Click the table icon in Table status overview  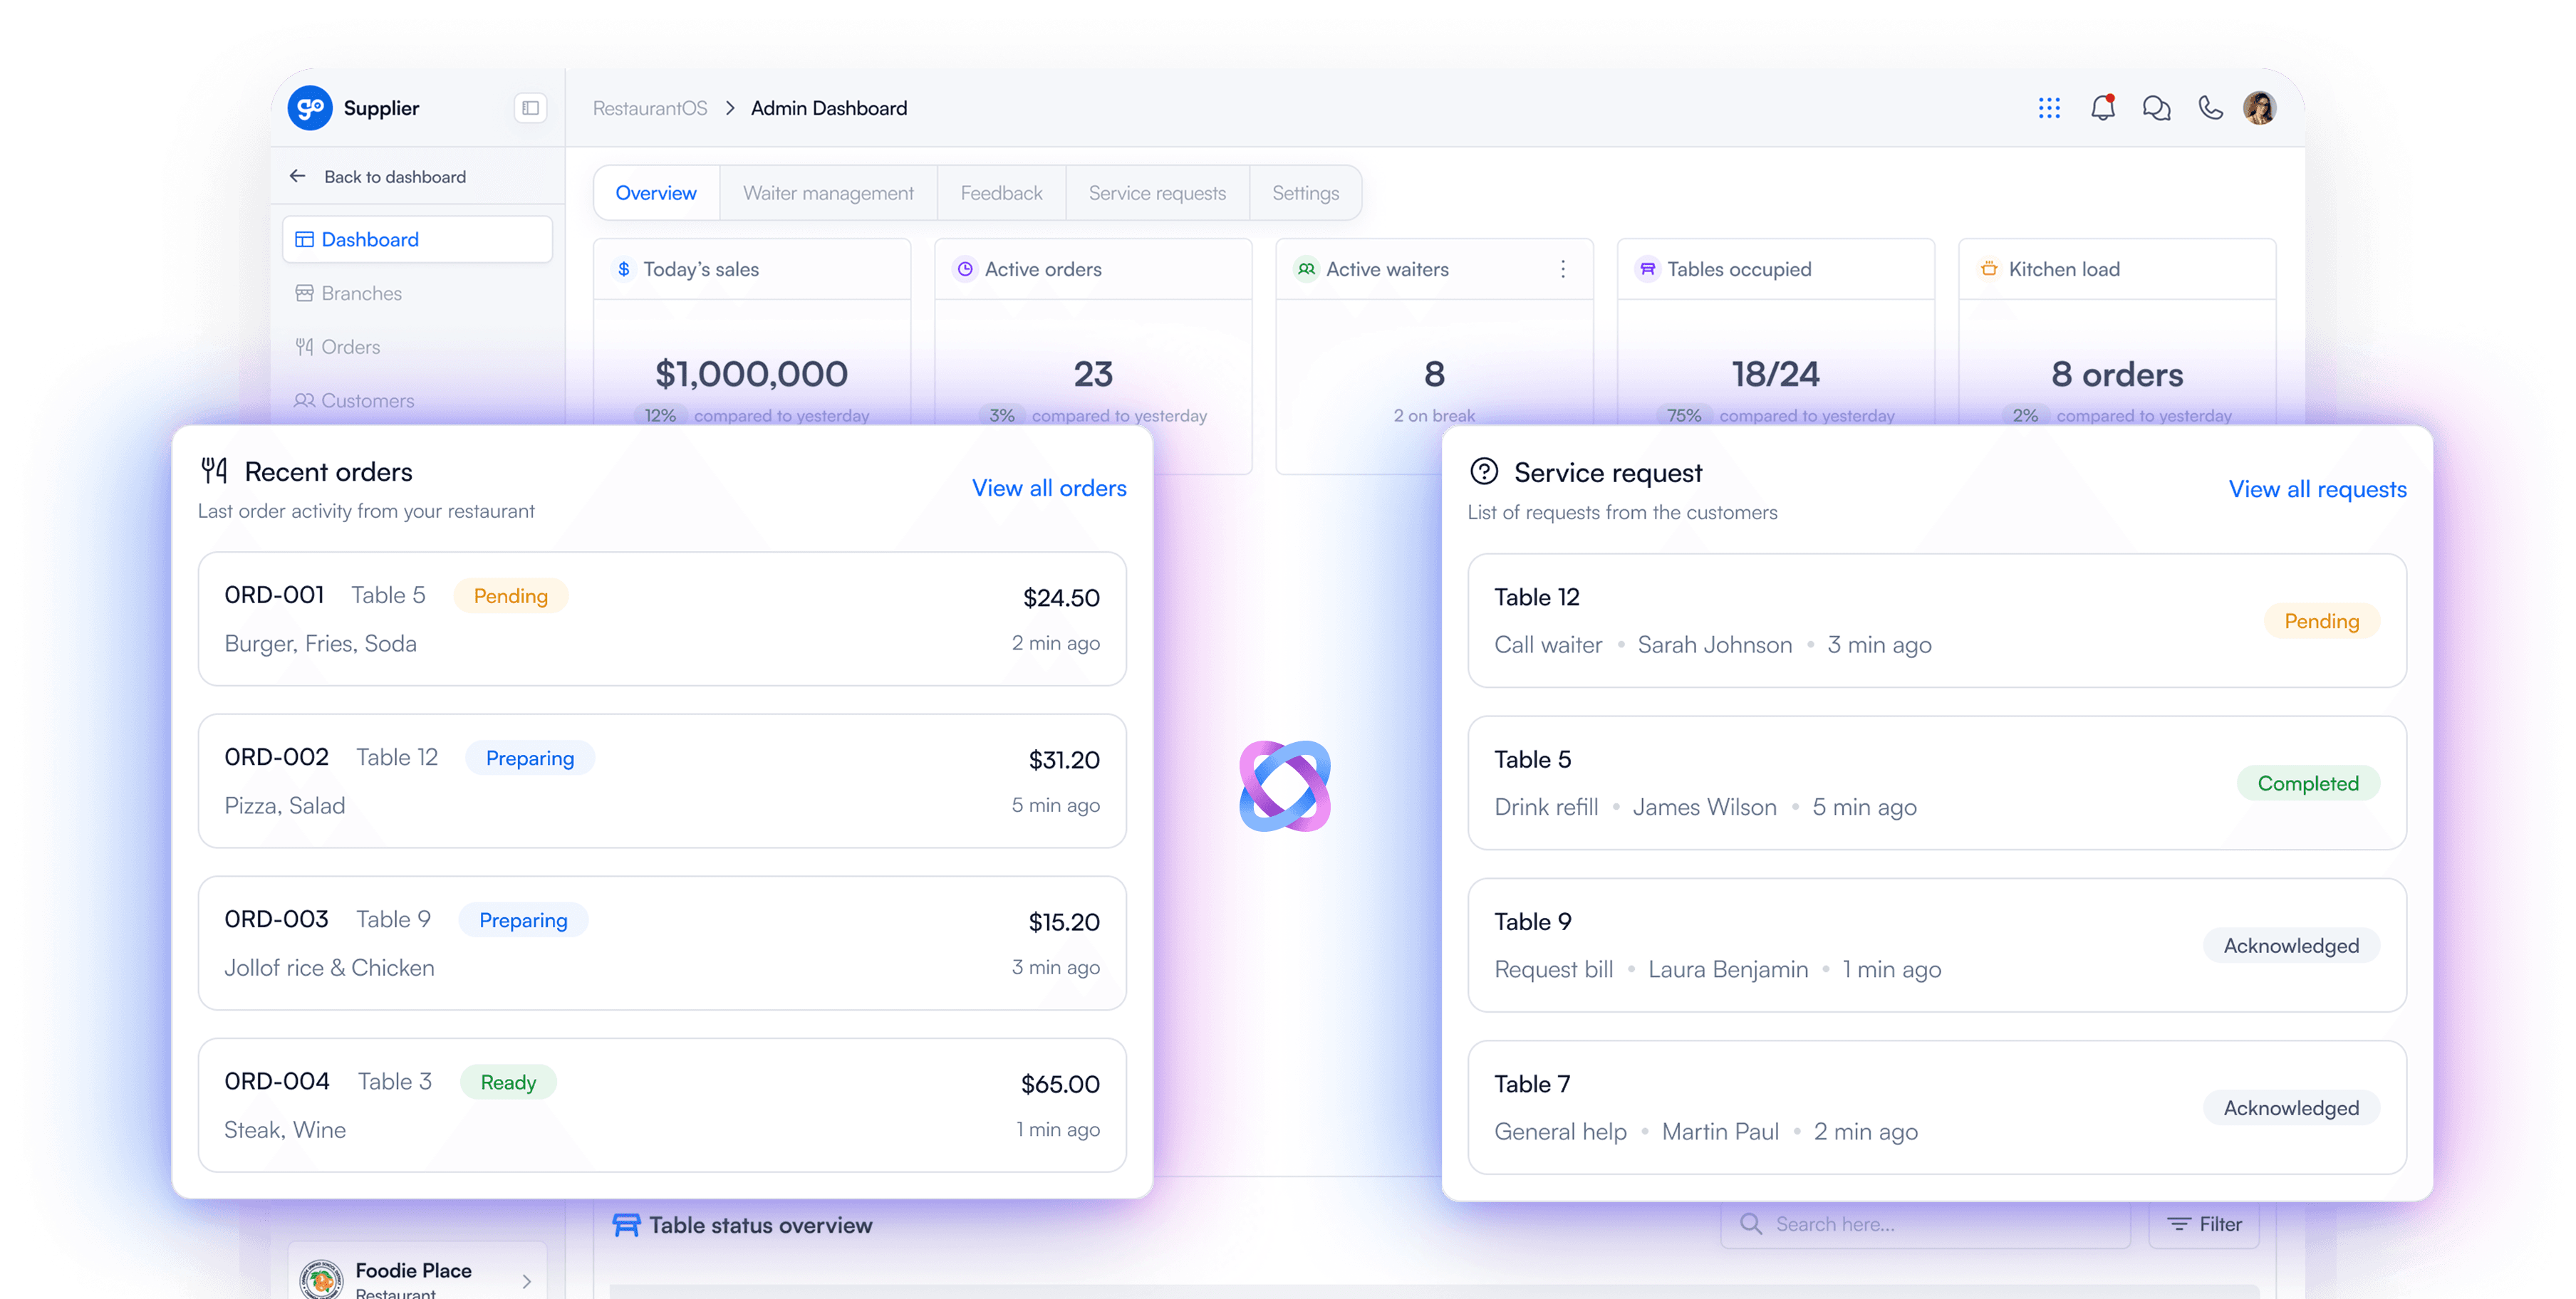(x=626, y=1225)
